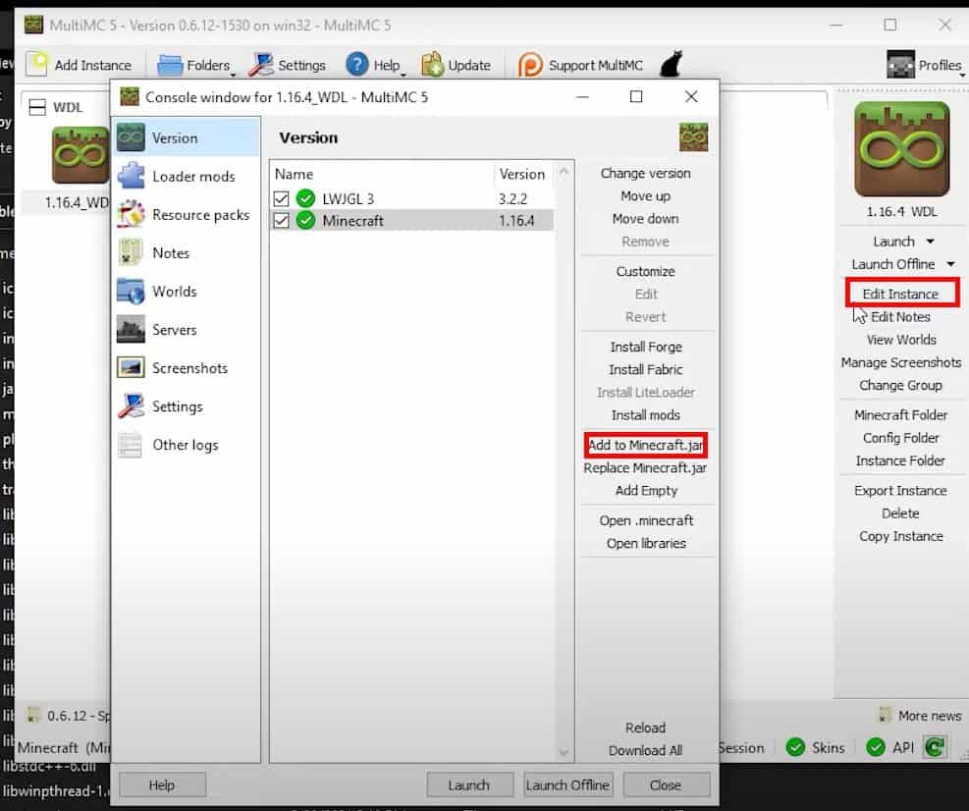Click Open .minecraft

pos(646,520)
